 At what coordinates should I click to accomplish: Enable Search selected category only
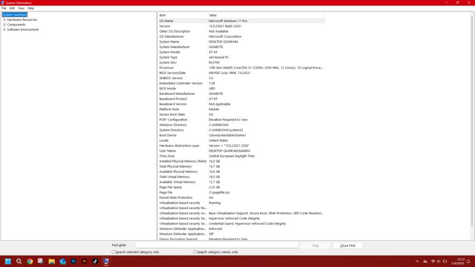pyautogui.click(x=114, y=252)
